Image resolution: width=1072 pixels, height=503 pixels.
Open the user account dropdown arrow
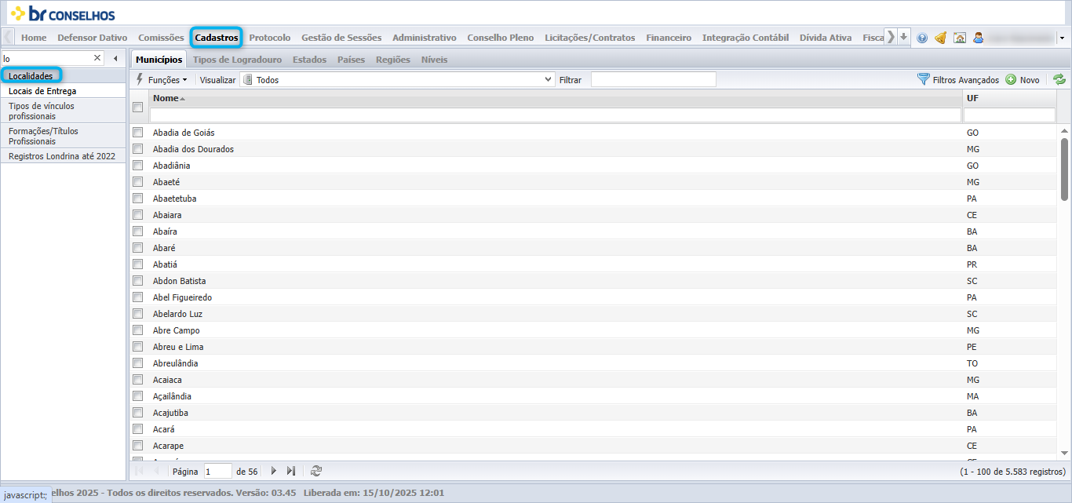(x=1062, y=38)
